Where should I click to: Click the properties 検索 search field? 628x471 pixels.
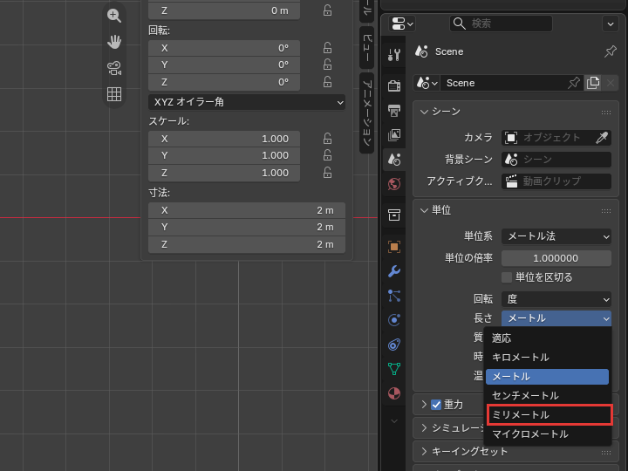501,24
